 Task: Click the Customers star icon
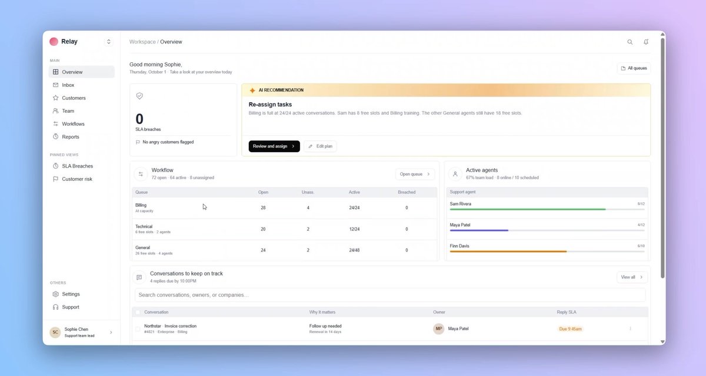(55, 98)
